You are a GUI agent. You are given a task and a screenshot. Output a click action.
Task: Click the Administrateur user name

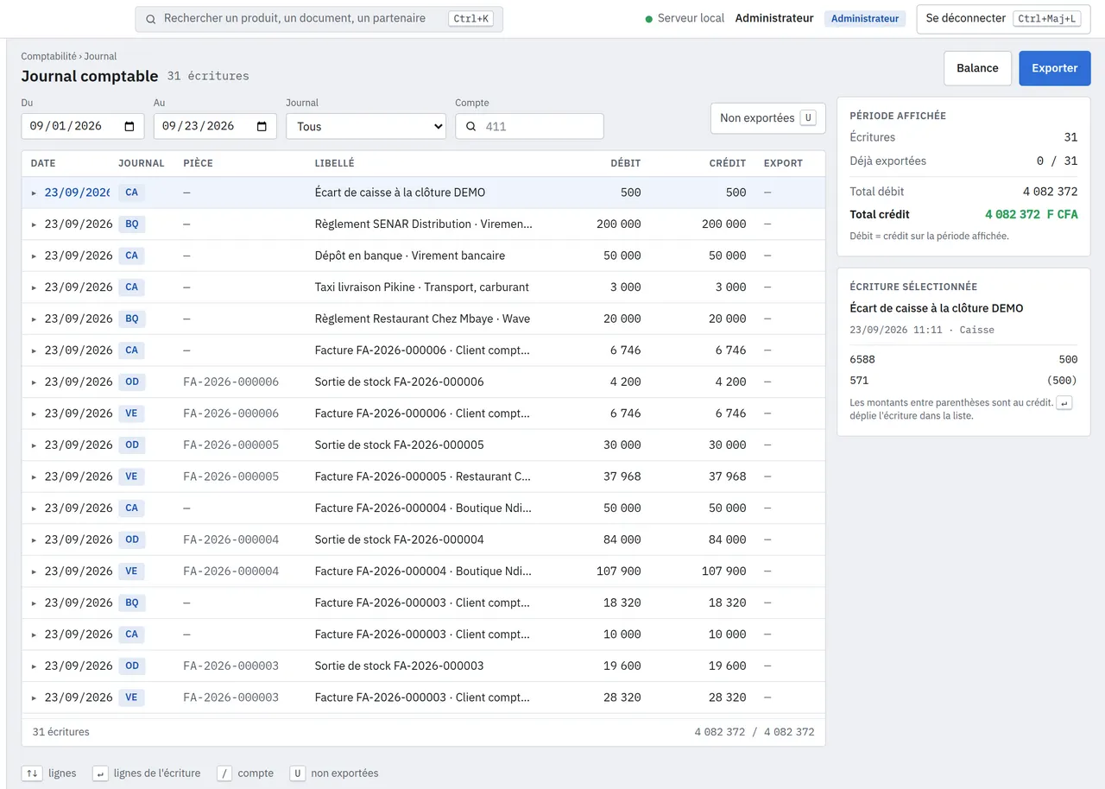[x=774, y=18]
